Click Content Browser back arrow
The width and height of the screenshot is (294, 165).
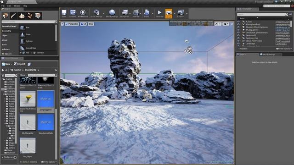pos(3,70)
